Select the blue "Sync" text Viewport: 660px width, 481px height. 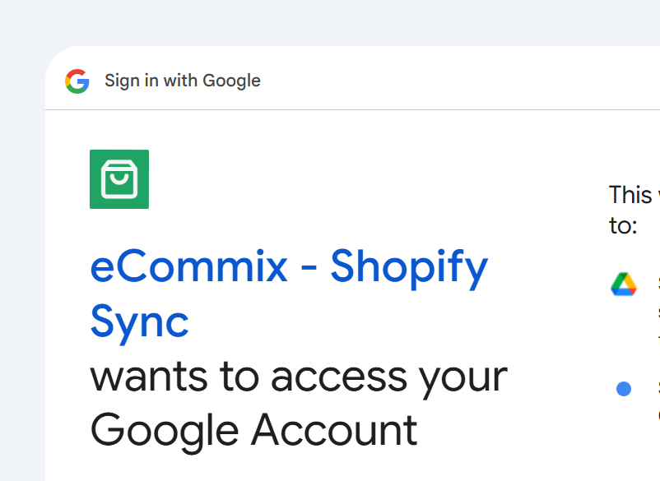[x=138, y=322]
